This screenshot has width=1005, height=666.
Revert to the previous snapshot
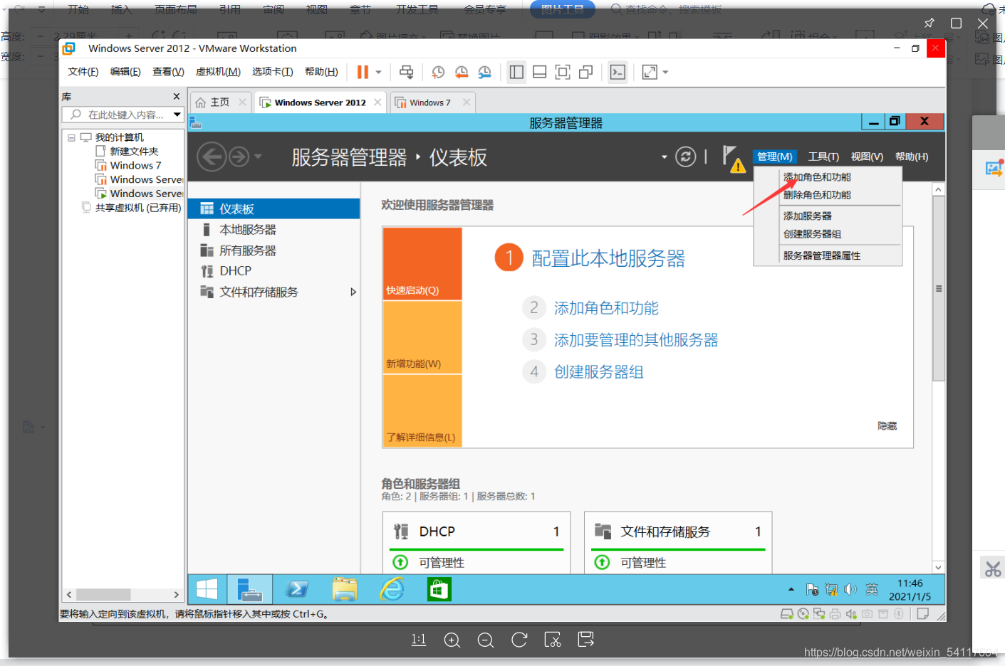point(462,72)
